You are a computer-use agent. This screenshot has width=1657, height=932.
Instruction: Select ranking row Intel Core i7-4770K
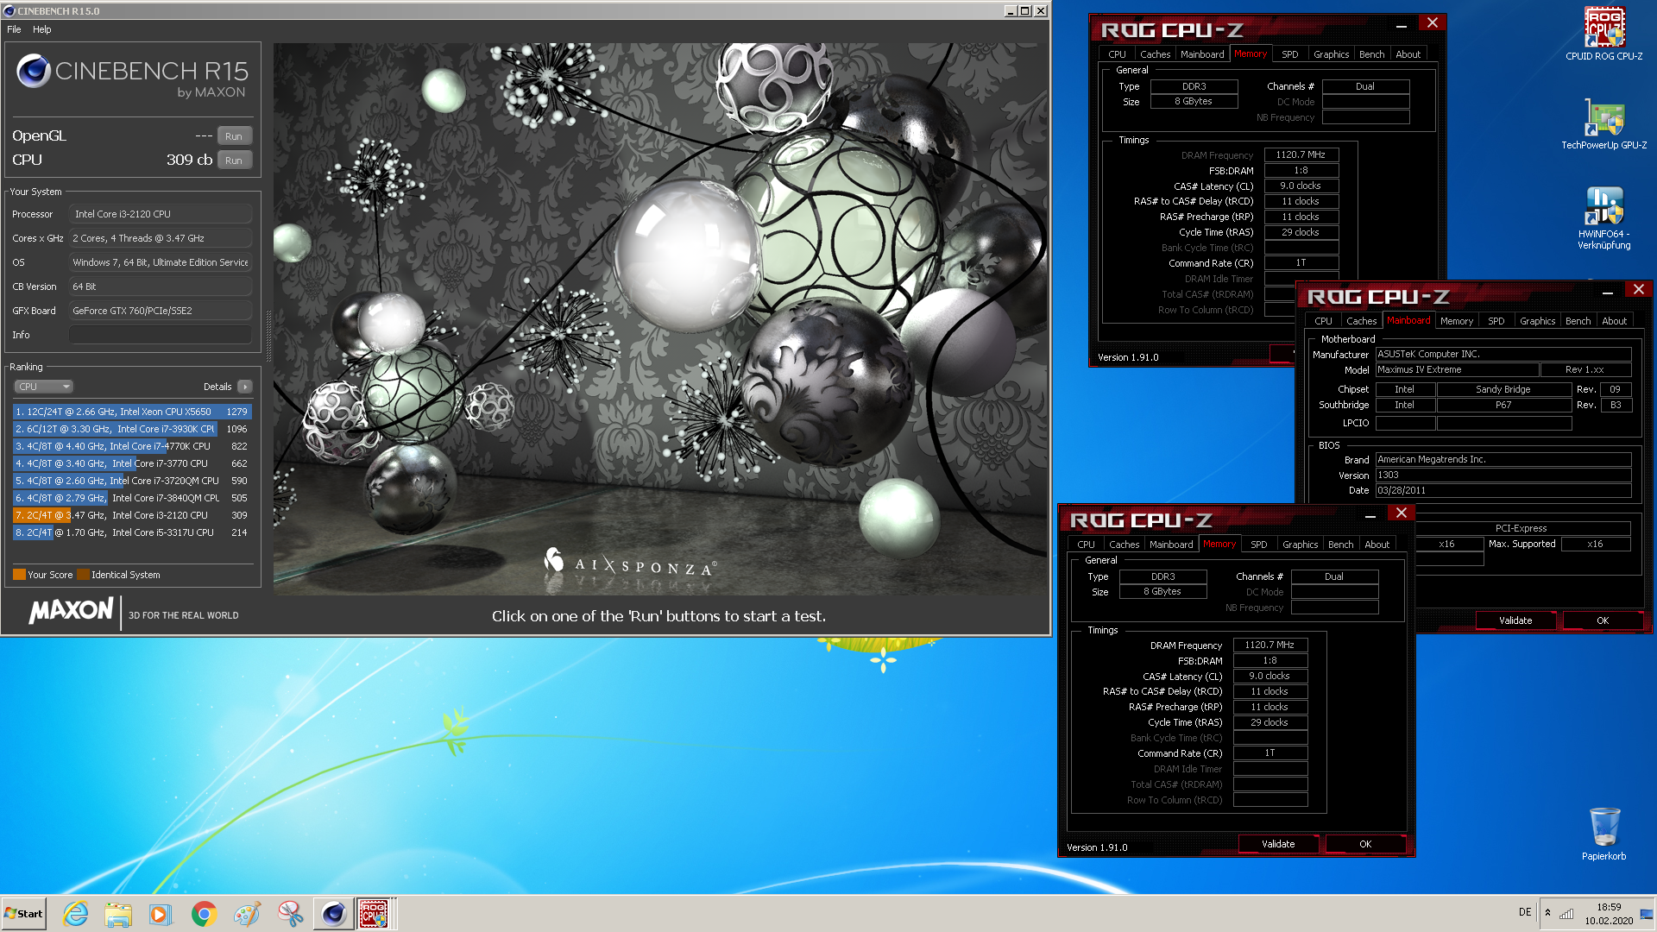coord(132,446)
